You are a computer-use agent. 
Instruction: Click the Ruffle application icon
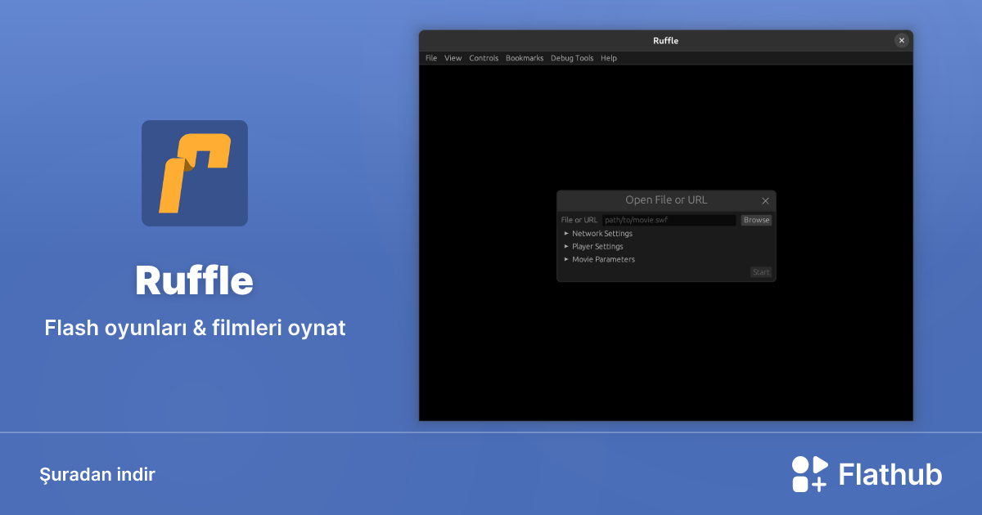194,172
